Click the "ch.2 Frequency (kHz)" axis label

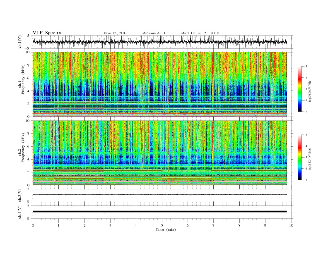(22, 148)
